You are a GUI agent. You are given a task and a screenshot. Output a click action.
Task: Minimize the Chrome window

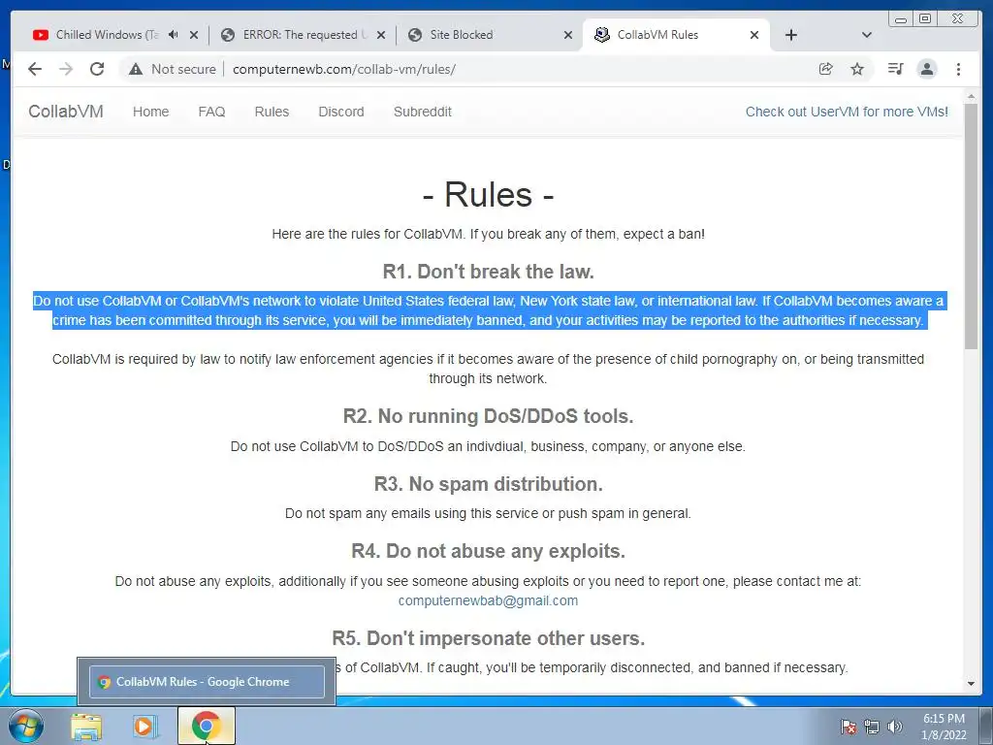[900, 19]
